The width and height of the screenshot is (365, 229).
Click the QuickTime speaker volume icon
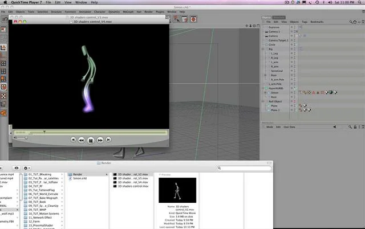(x=15, y=138)
